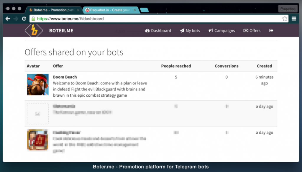
Task: Click the money icon beside Offers
Action: point(246,30)
